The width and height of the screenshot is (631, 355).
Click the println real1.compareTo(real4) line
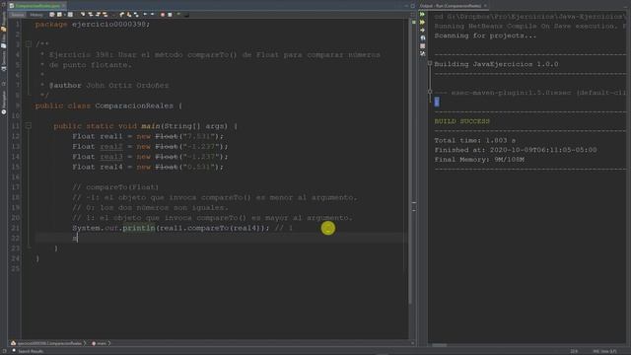point(182,228)
